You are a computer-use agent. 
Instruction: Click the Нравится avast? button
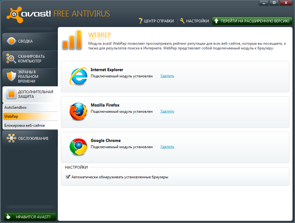[30, 217]
